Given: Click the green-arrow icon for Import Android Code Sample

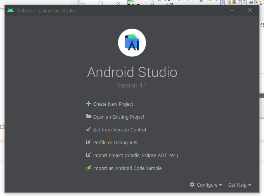Looking at the screenshot, I should 89,168.
